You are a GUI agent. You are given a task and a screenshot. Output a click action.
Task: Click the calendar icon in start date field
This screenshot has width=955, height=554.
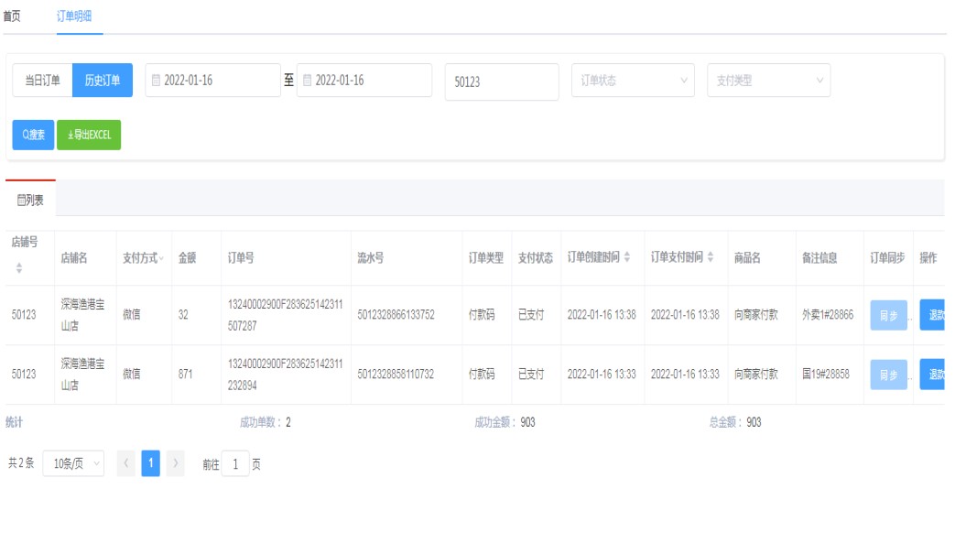pyautogui.click(x=156, y=81)
